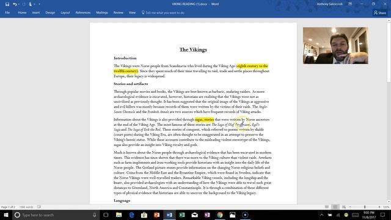Click highlighted text 'sagas, stories'
The height and width of the screenshot is (220, 391).
(x=204, y=120)
